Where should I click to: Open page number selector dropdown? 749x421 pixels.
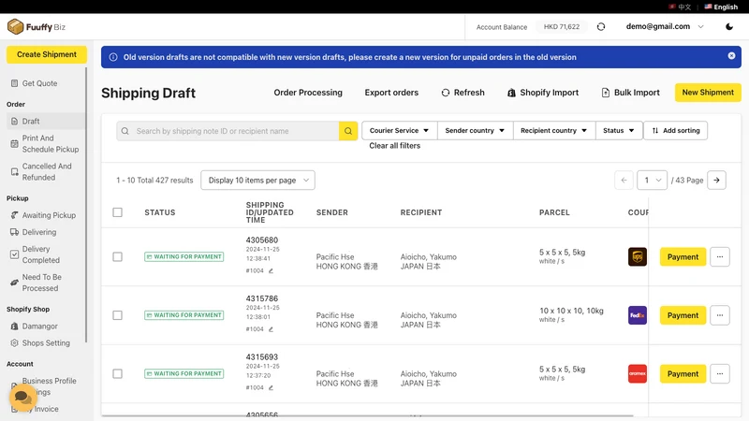pos(652,180)
